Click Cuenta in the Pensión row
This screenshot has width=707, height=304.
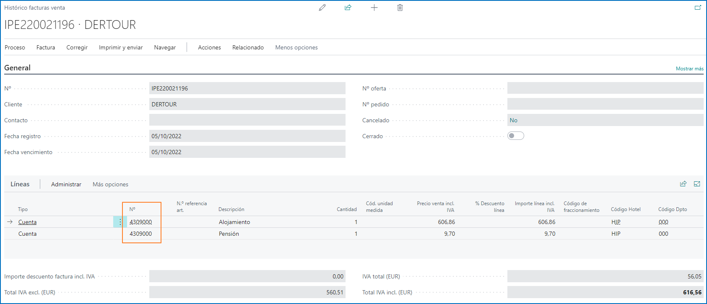(27, 234)
